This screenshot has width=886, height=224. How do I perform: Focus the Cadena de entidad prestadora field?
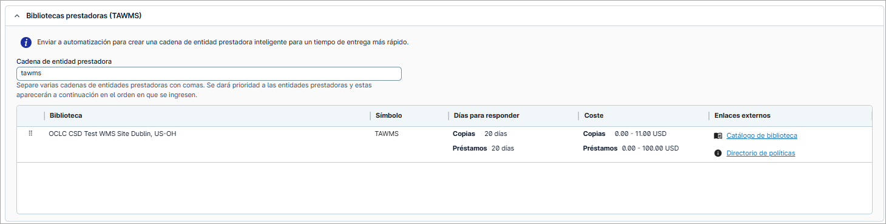pyautogui.click(x=209, y=73)
